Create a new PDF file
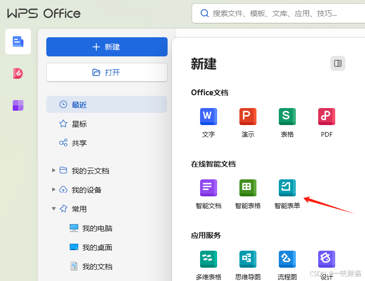 327,123
